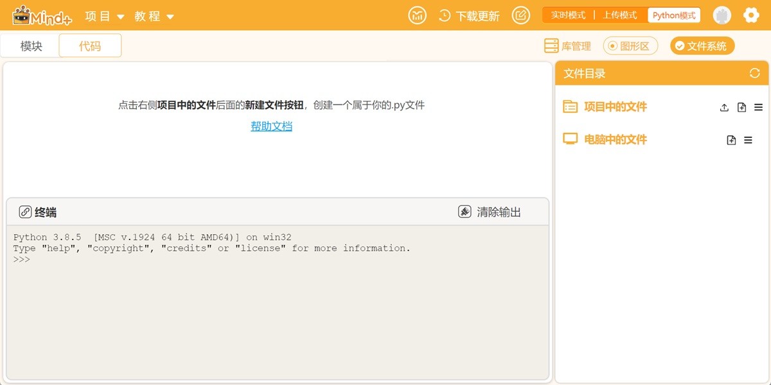
Task: Click the feedback pencil icon near 下载更新
Action: (x=521, y=15)
